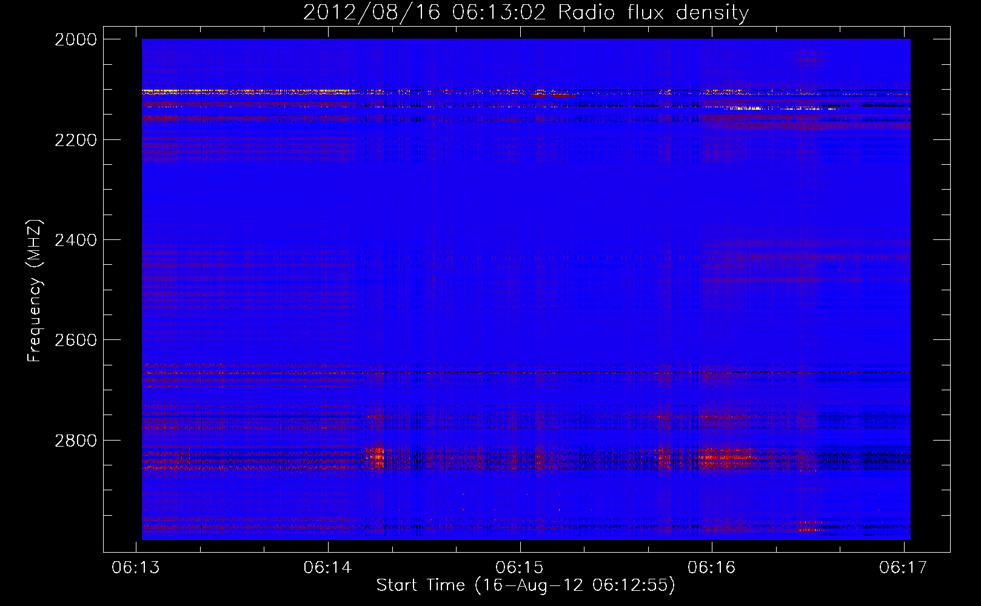Select the 2200 frequency axis label

click(x=76, y=140)
